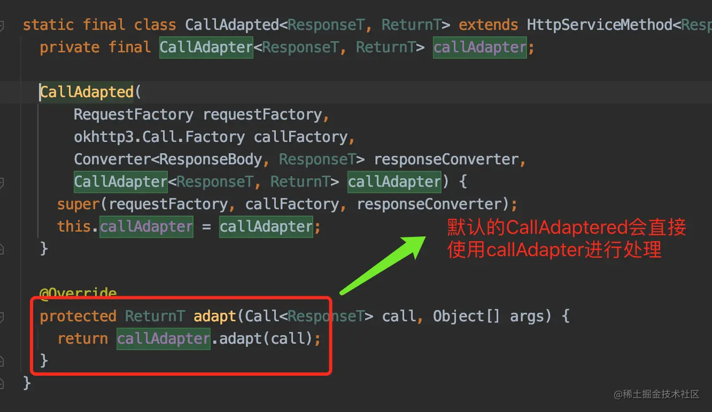Click responseConverter parameter name after Converter type
The width and height of the screenshot is (712, 412).
pos(446,160)
